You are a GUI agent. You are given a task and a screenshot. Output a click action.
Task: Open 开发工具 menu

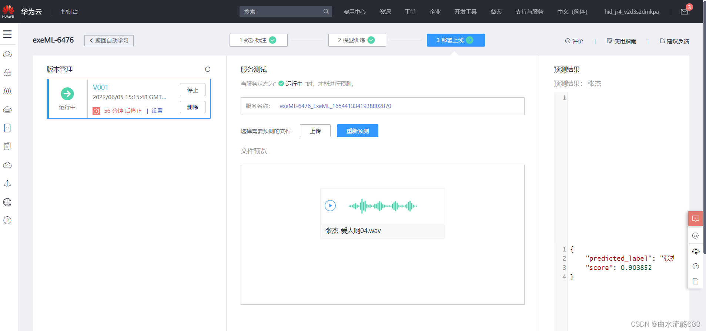[466, 11]
